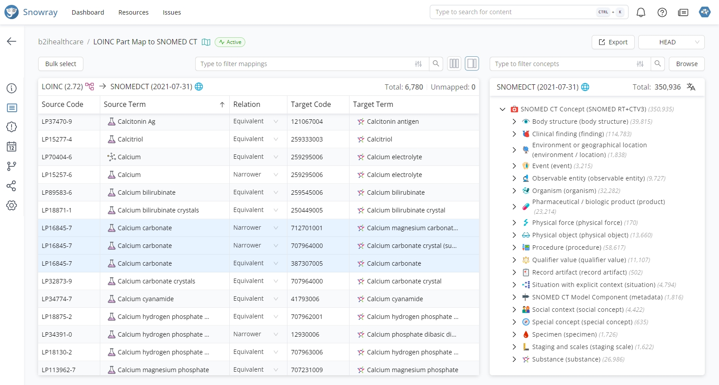This screenshot has width=719, height=385.
Task: Open the Resources menu
Action: pyautogui.click(x=133, y=12)
